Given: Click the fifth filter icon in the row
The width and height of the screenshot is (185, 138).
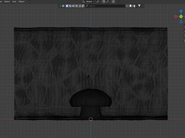Looking at the screenshot, I should tap(80, 6).
